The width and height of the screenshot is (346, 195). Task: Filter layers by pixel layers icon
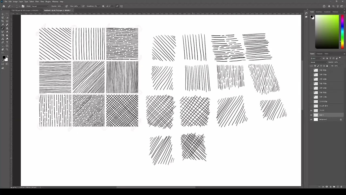324,58
